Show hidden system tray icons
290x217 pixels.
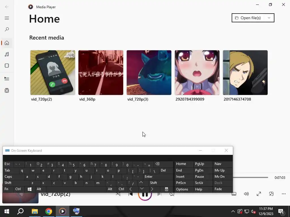click(233, 211)
